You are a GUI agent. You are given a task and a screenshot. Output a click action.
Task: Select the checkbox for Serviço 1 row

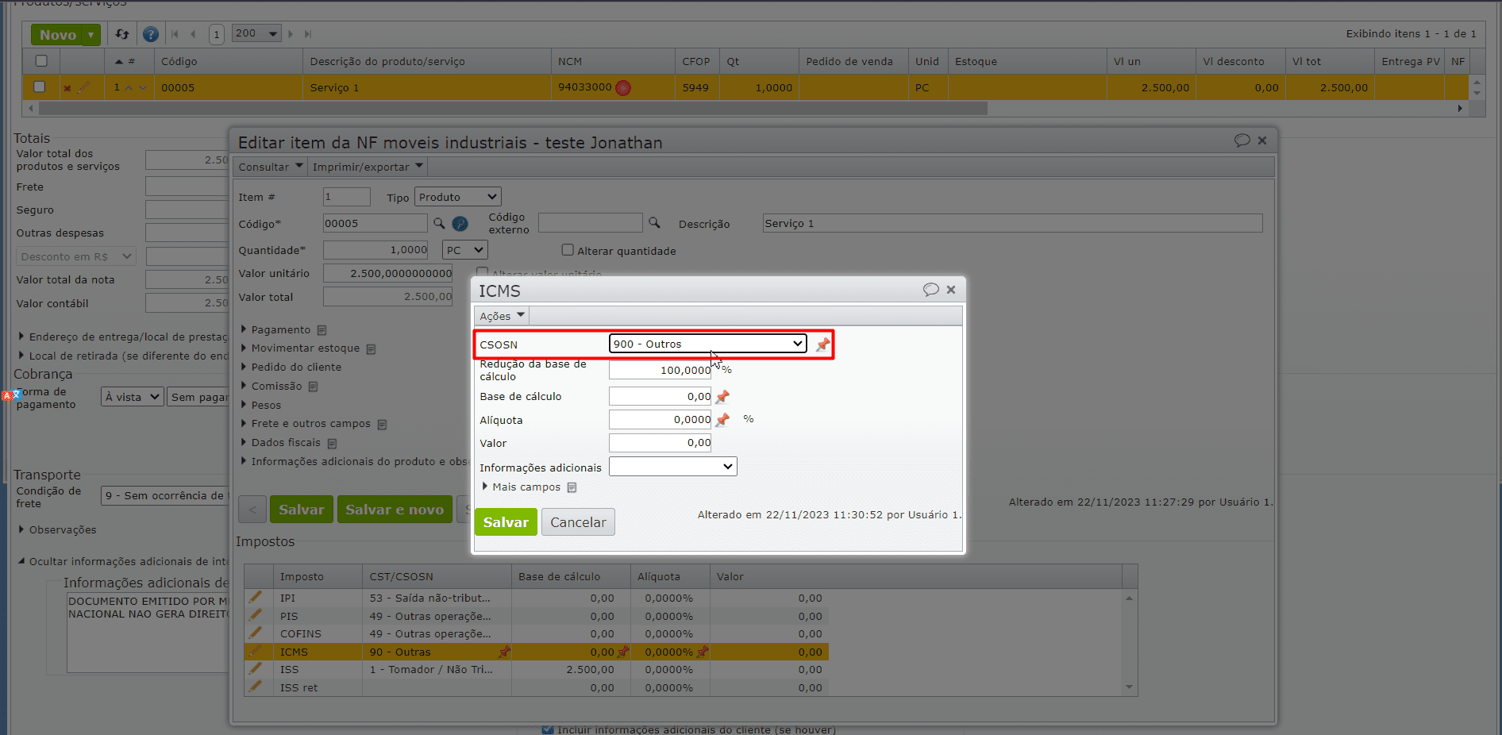pos(40,87)
